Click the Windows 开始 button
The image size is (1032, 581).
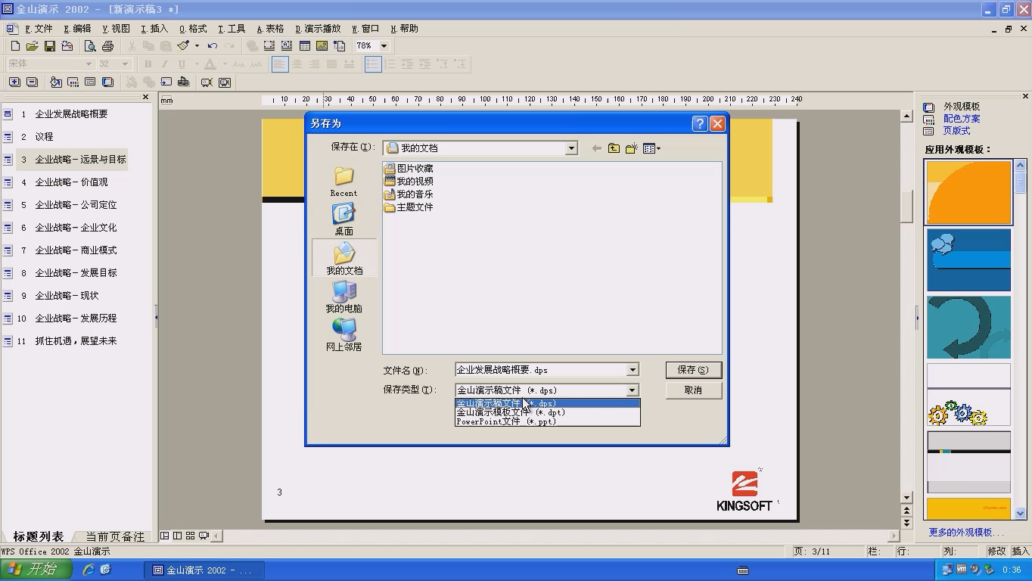(36, 570)
